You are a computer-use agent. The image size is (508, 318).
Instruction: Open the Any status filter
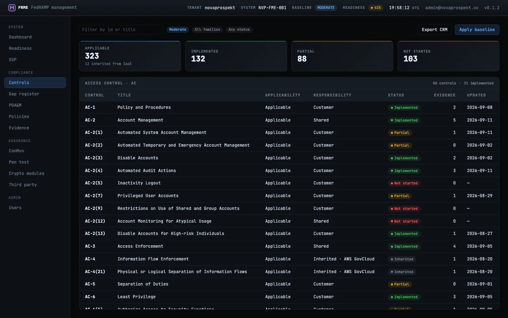coord(239,30)
